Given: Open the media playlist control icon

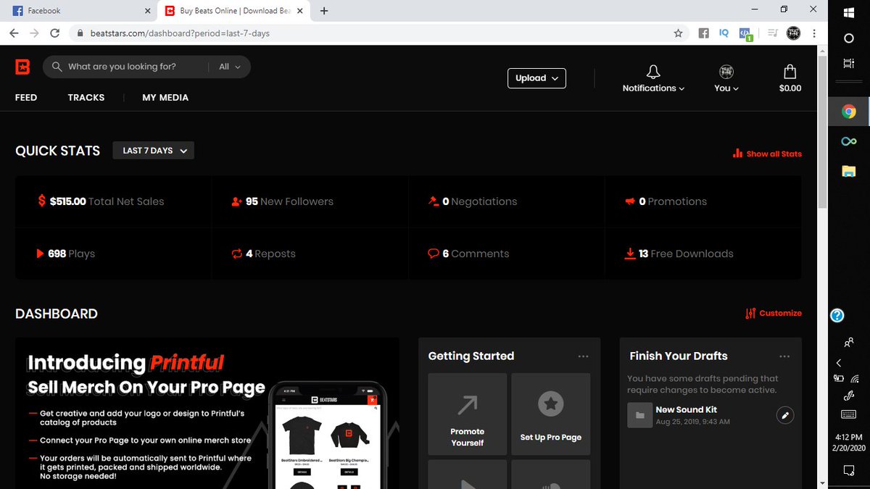Looking at the screenshot, I should [773, 33].
